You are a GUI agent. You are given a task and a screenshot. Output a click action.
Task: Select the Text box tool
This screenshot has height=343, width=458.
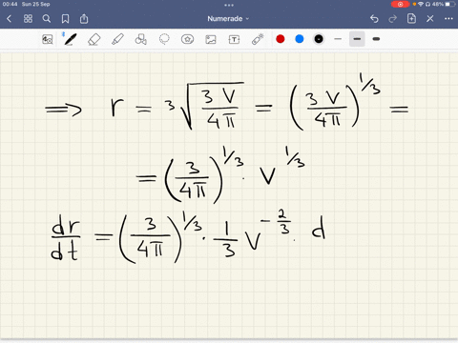pos(234,39)
